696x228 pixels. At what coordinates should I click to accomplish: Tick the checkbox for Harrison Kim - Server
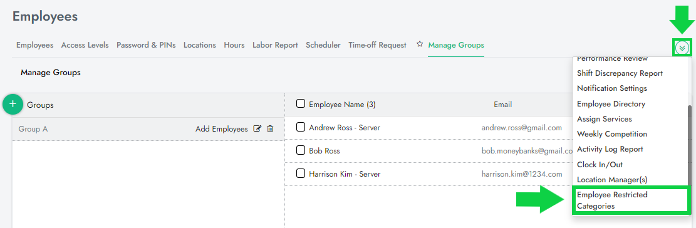tap(301, 174)
